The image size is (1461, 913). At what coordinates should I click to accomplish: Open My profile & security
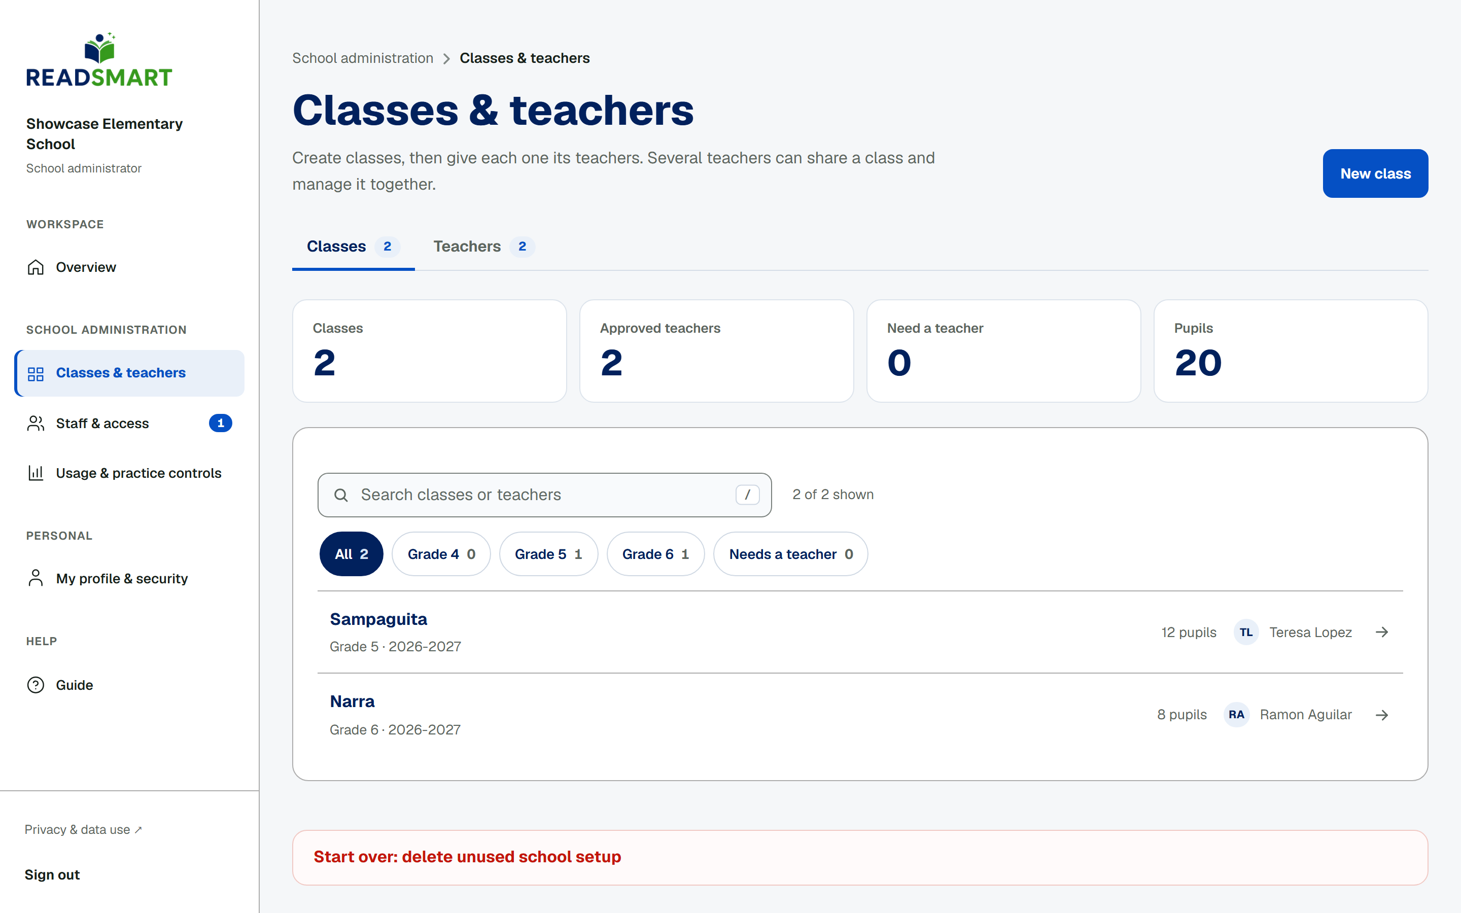tap(129, 578)
